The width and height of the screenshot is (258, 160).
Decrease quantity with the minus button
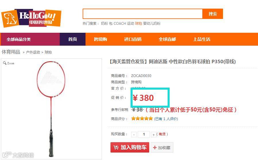point(134,135)
